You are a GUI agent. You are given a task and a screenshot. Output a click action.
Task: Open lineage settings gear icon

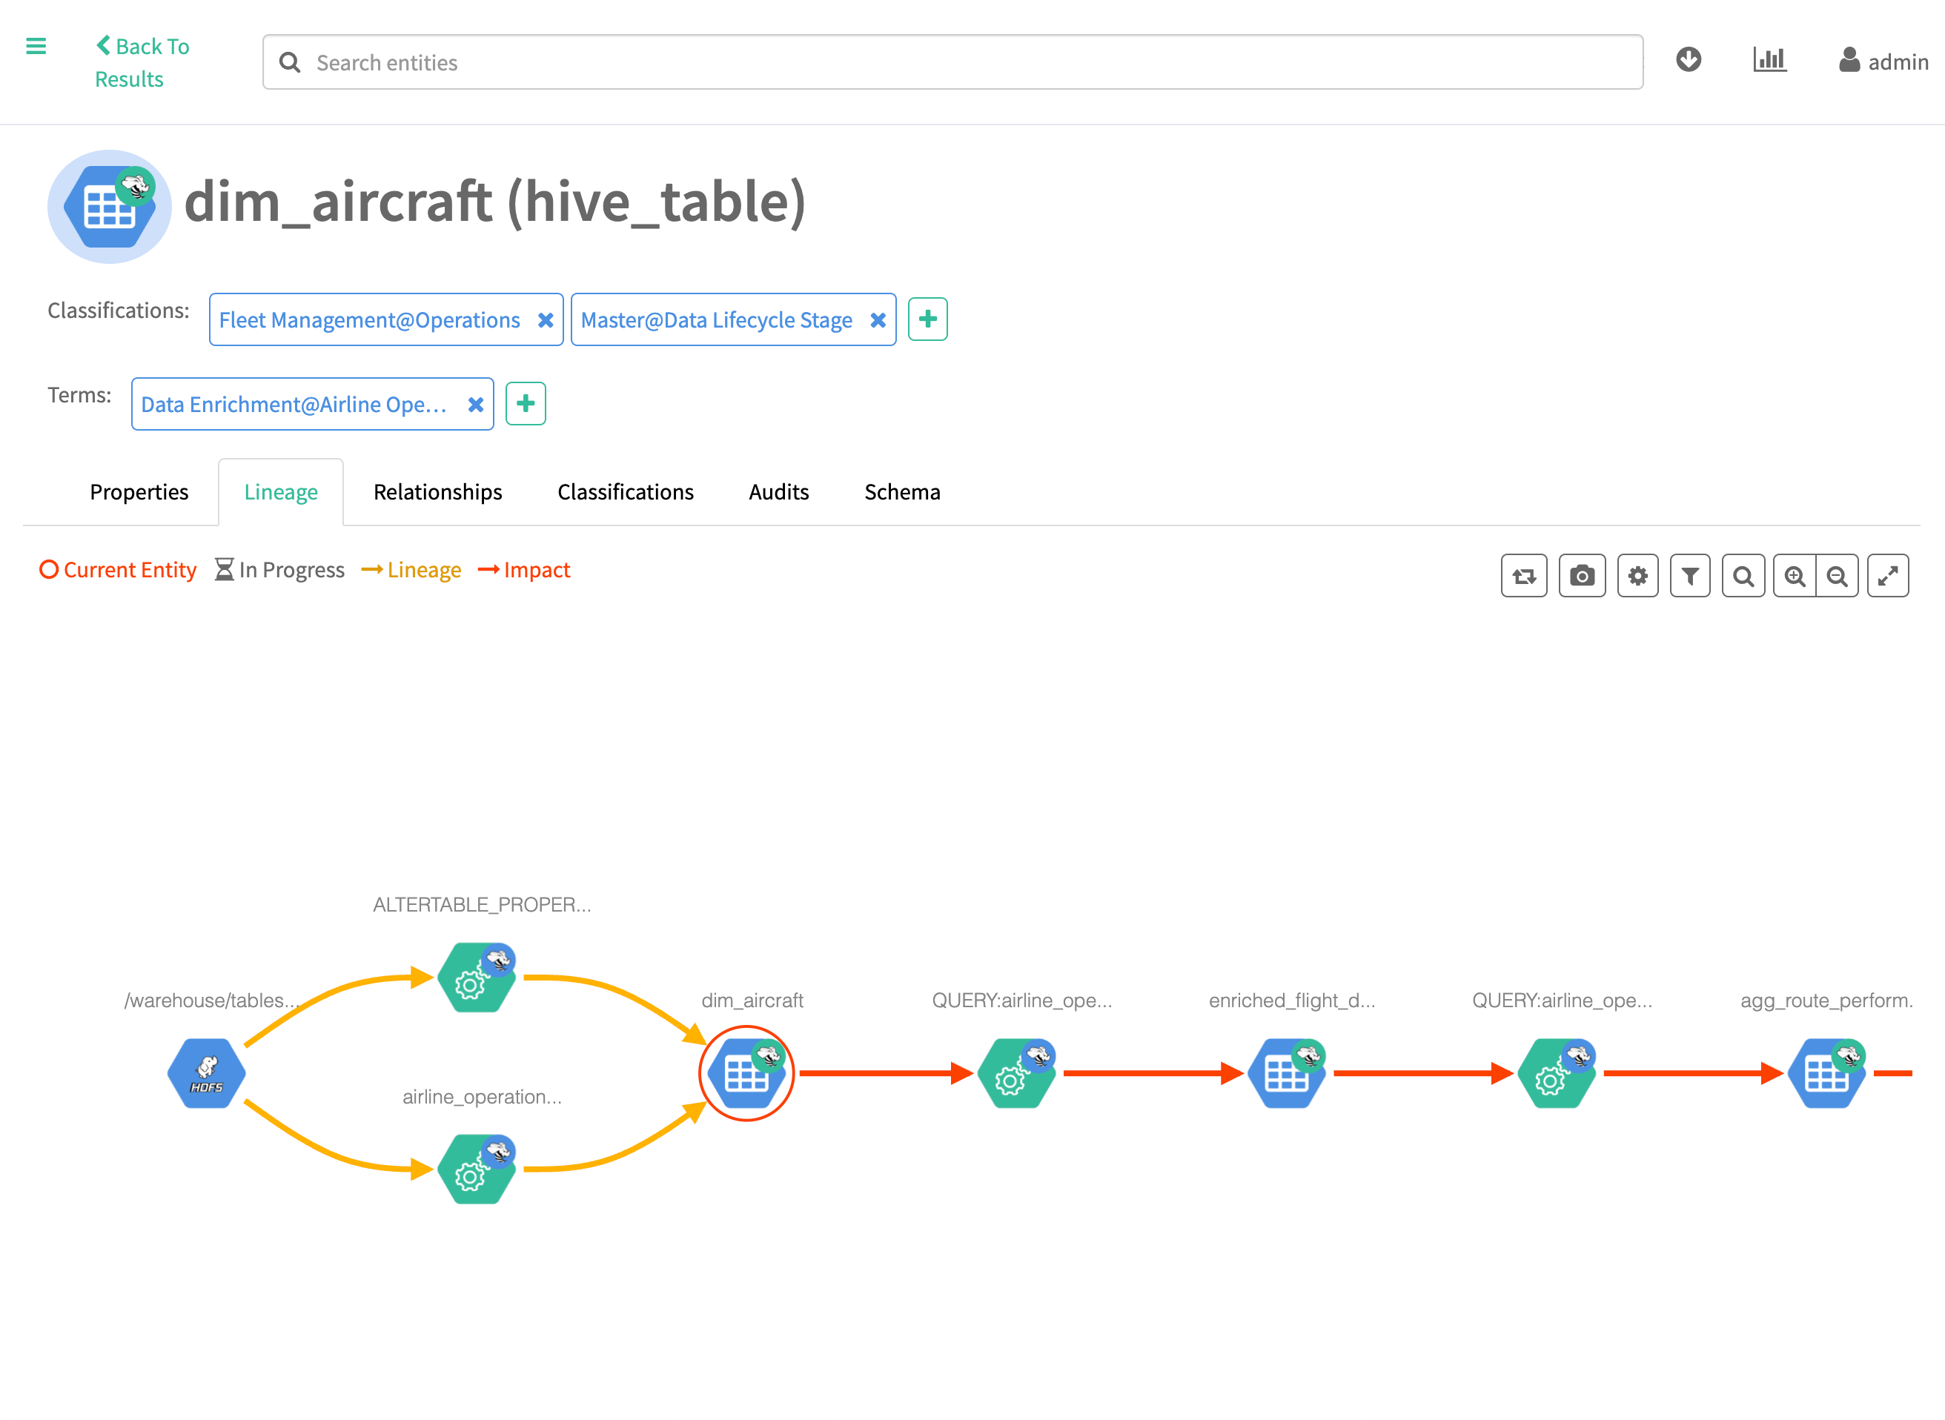pos(1637,576)
